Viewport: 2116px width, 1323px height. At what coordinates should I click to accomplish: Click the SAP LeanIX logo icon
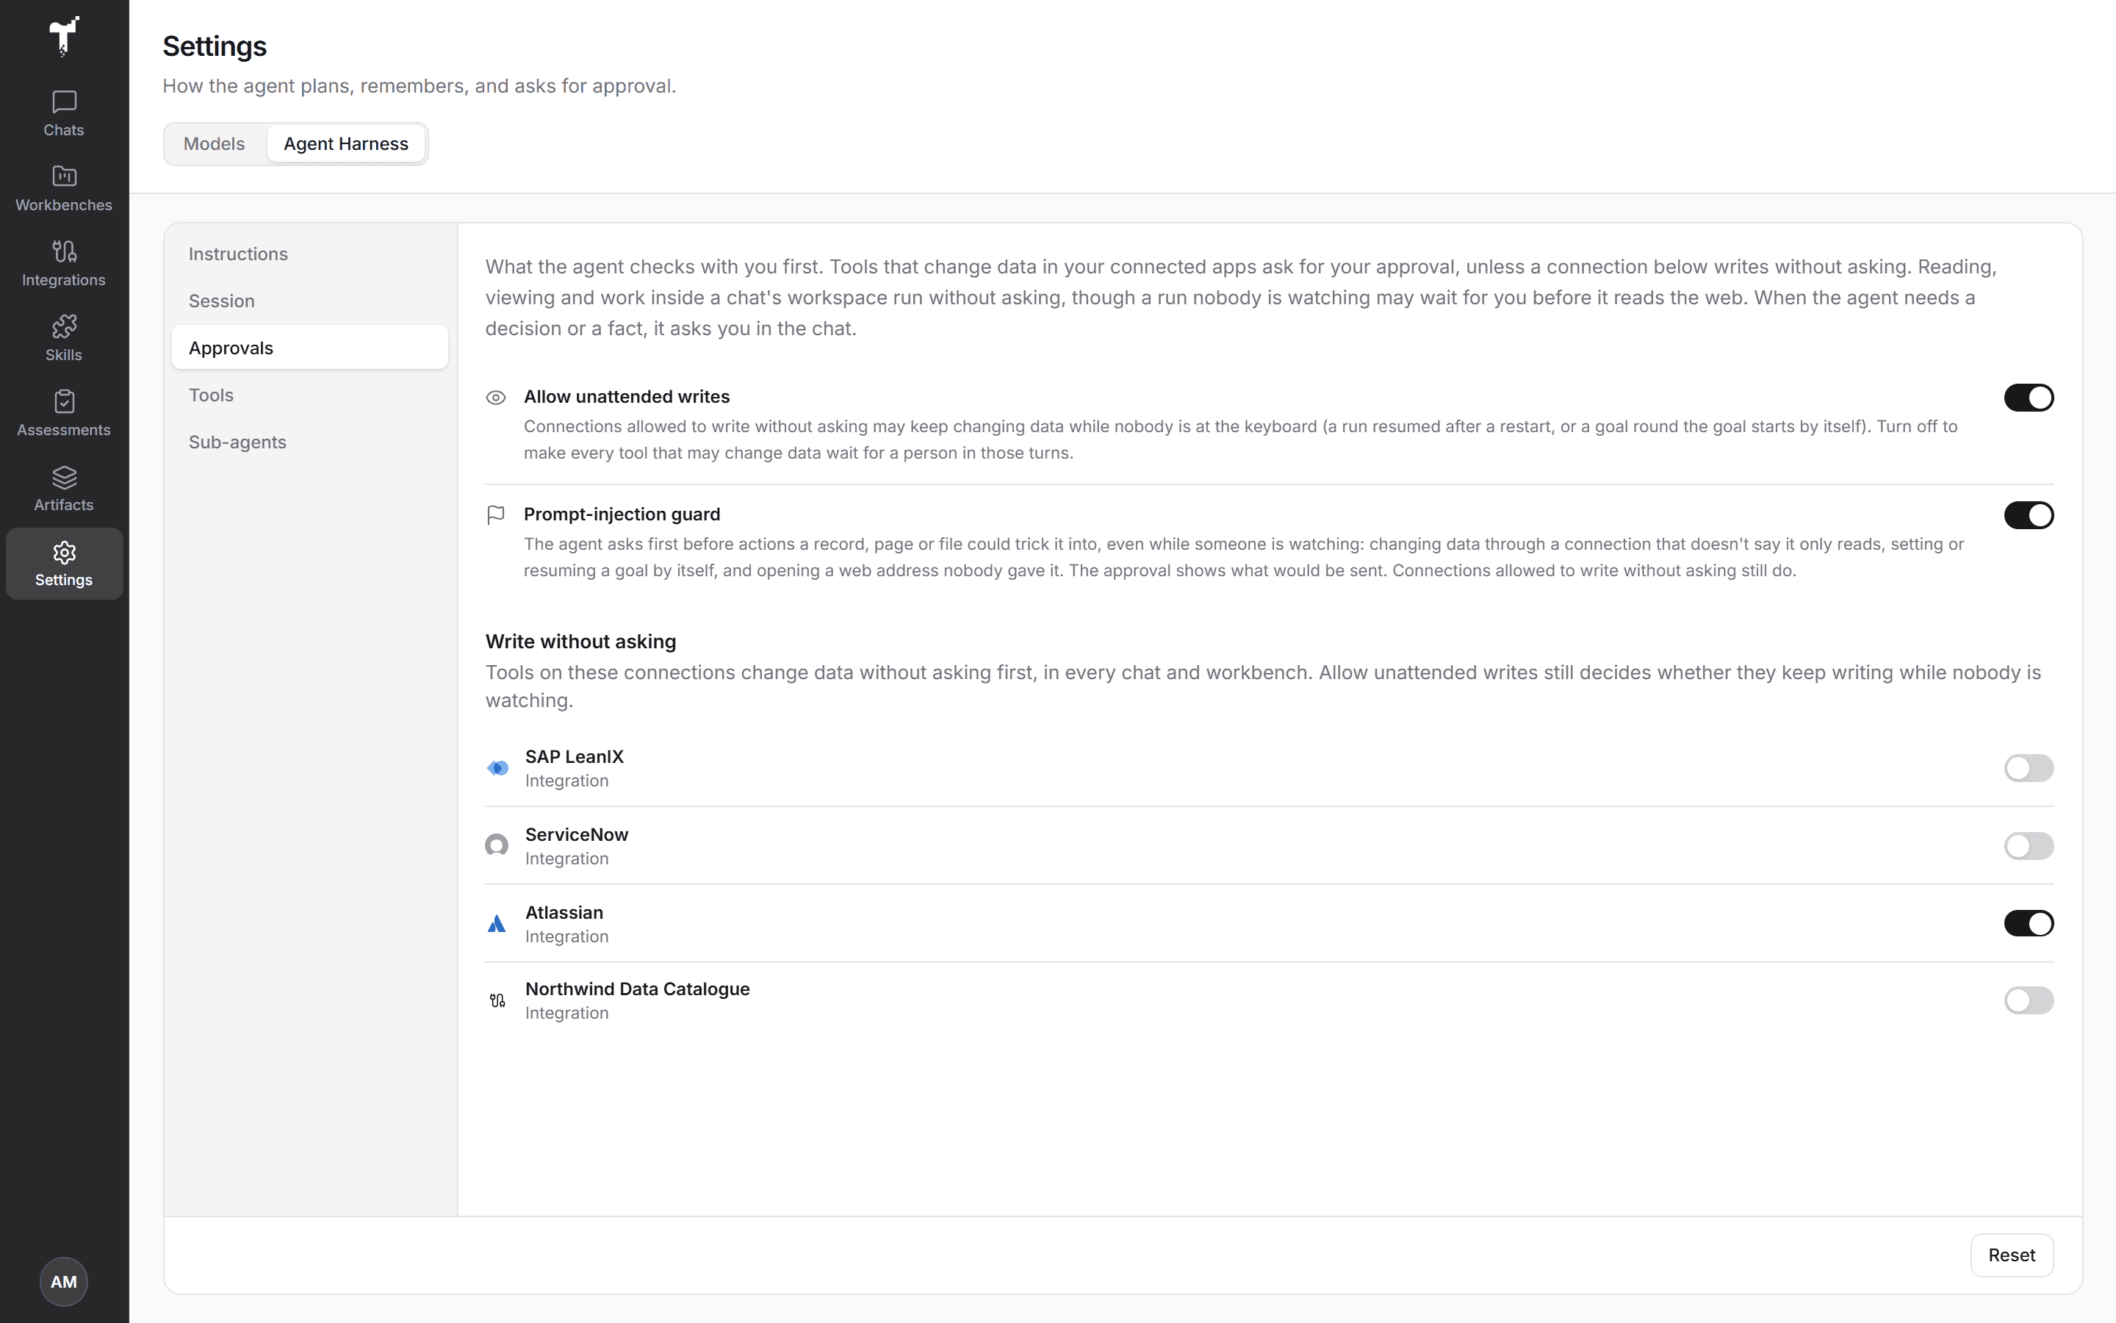point(497,768)
